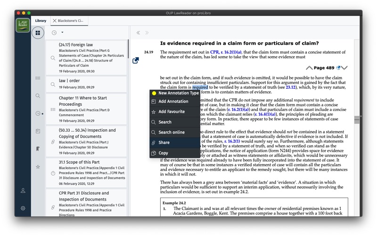Expand the history filter dropdown arrow
Image resolution: width=377 pixels, height=236 pixels.
[62, 32]
